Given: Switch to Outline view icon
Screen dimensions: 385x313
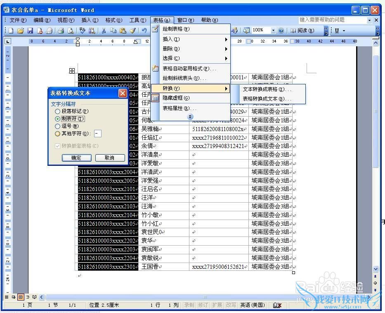Looking at the screenshot, I should (28, 297).
